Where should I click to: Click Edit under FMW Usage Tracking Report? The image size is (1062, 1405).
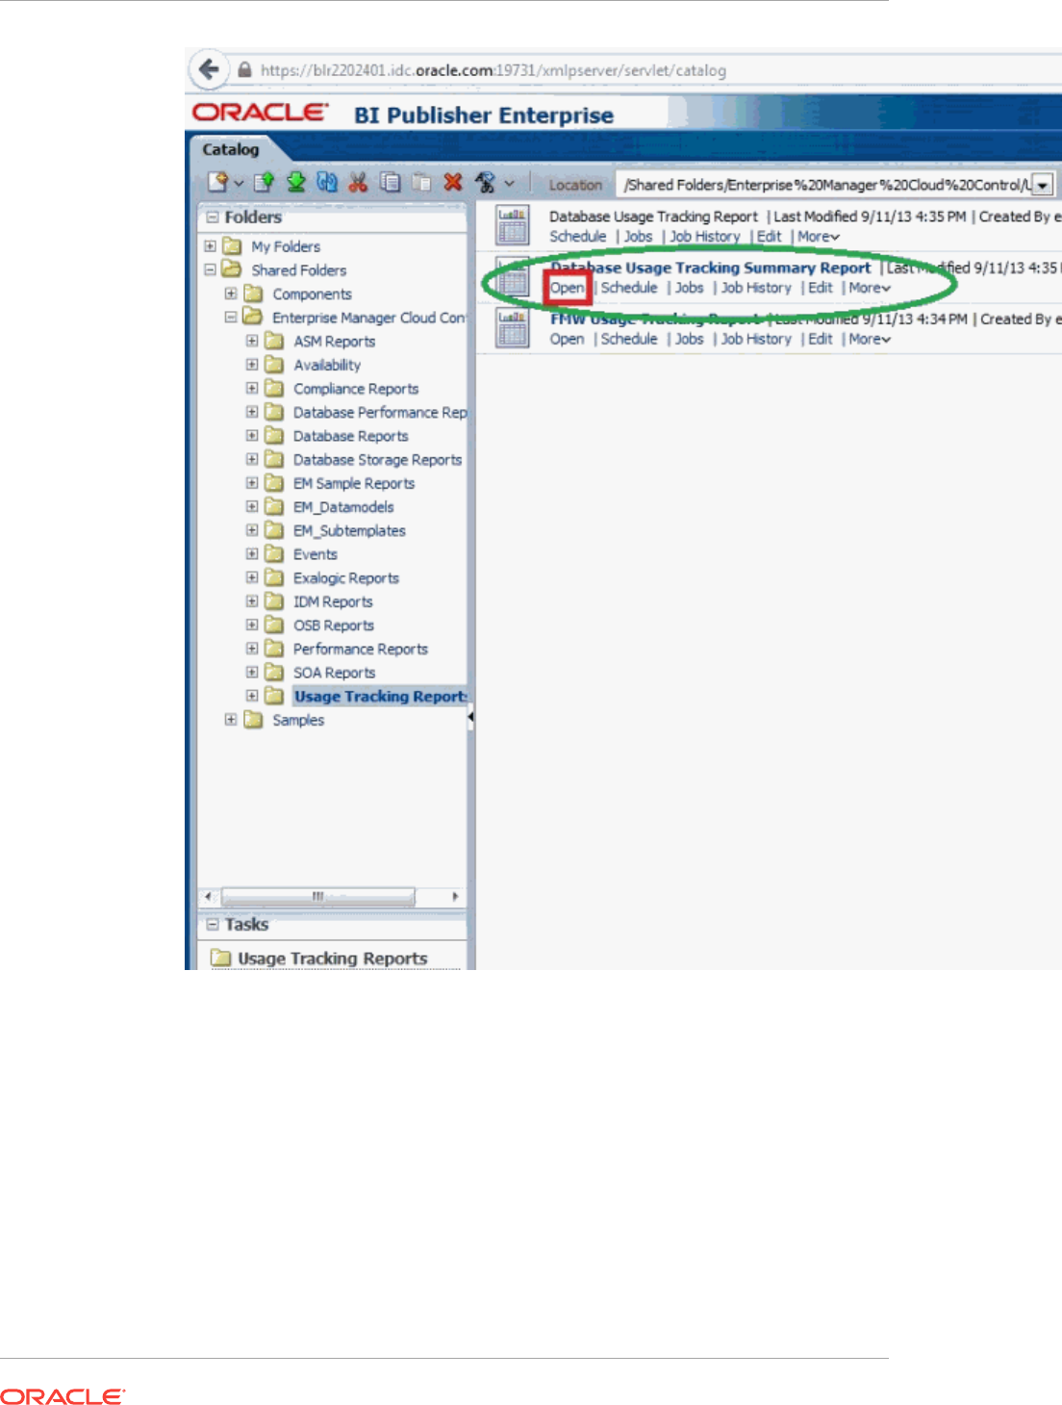[x=821, y=339]
